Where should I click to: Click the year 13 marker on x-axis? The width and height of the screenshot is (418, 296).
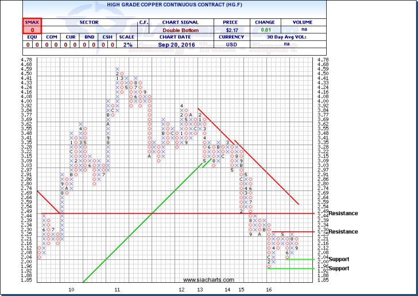pyautogui.click(x=200, y=290)
